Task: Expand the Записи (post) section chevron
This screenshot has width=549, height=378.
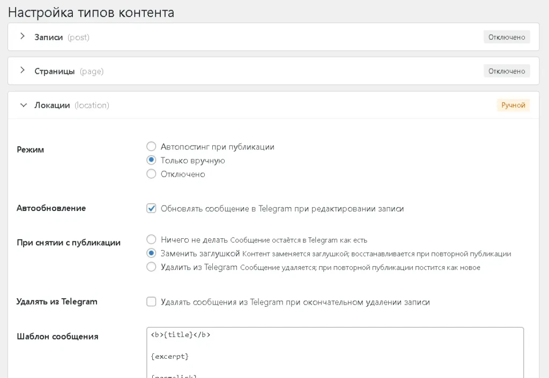Action: [23, 36]
